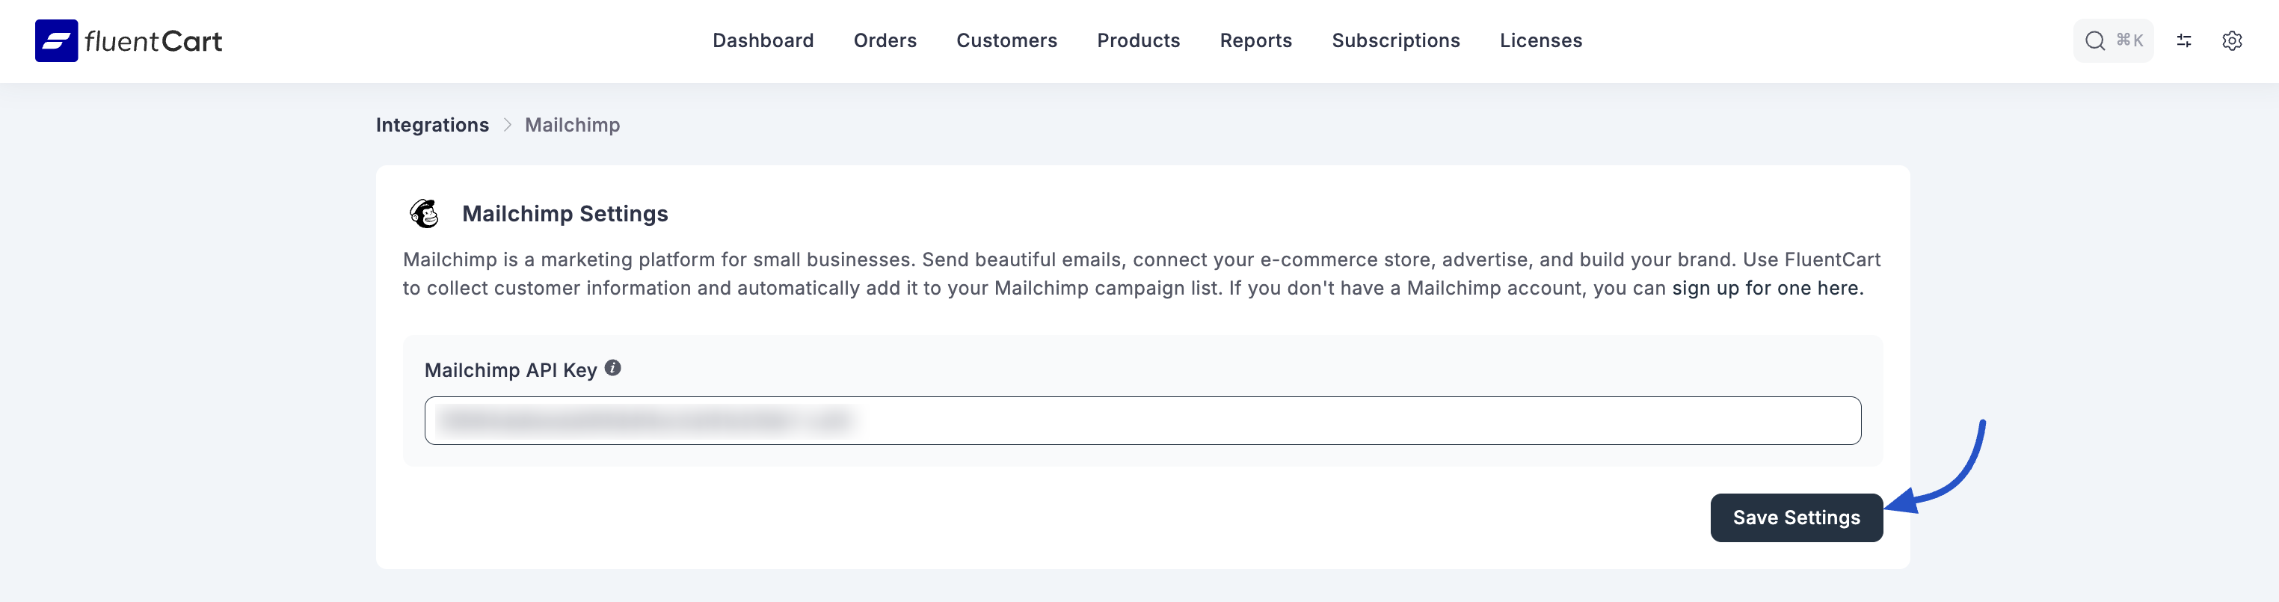Open the search box with ⌘K shortcut

point(2113,40)
